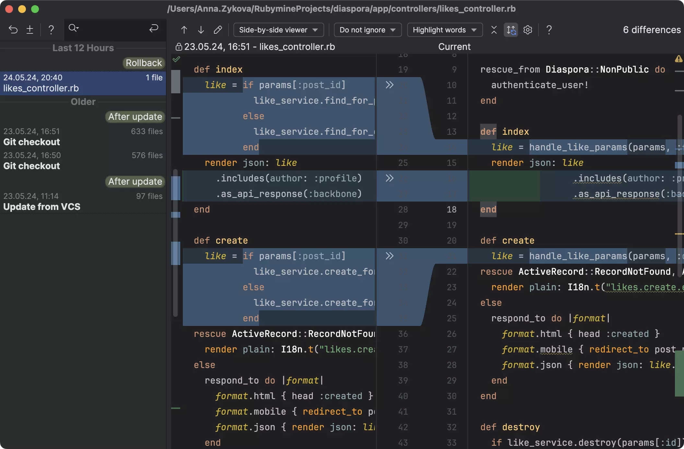Jump to previous difference with the up arrow
The image size is (684, 449).
tap(184, 29)
